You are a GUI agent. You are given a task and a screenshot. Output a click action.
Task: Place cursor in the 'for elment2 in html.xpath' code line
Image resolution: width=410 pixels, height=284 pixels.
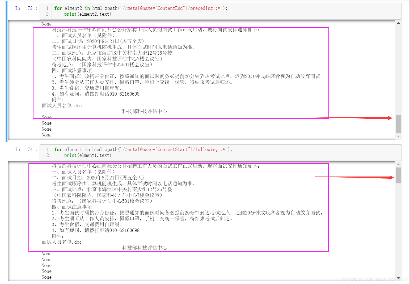(141, 8)
